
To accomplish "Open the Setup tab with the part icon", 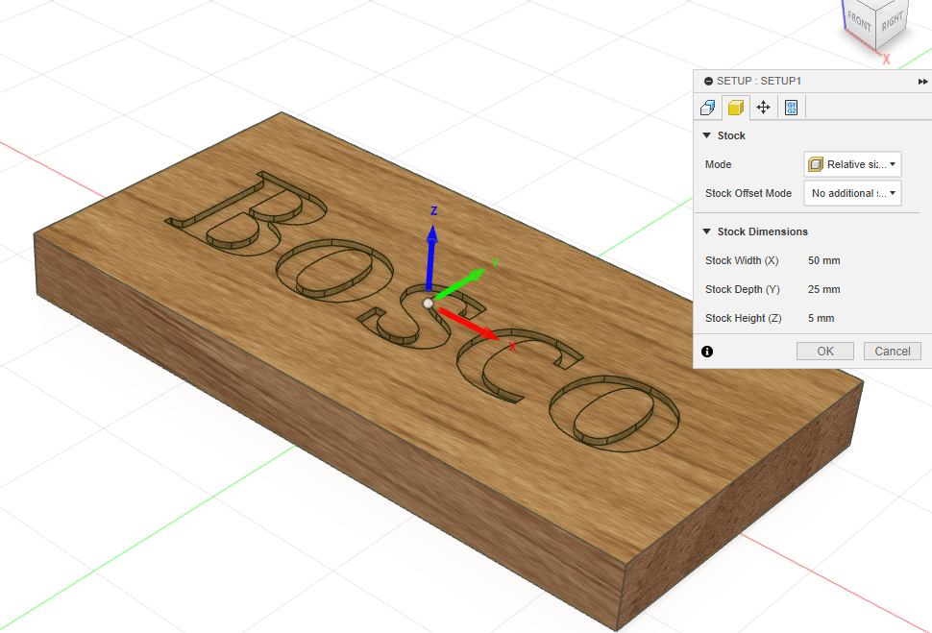I will [708, 108].
